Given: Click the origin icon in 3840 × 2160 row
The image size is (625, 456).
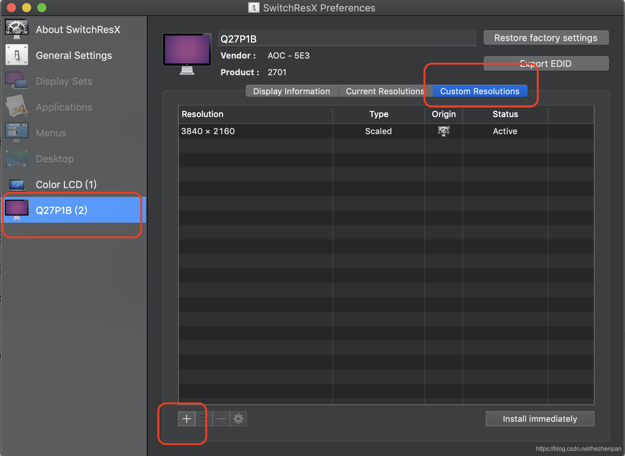Looking at the screenshot, I should (444, 131).
